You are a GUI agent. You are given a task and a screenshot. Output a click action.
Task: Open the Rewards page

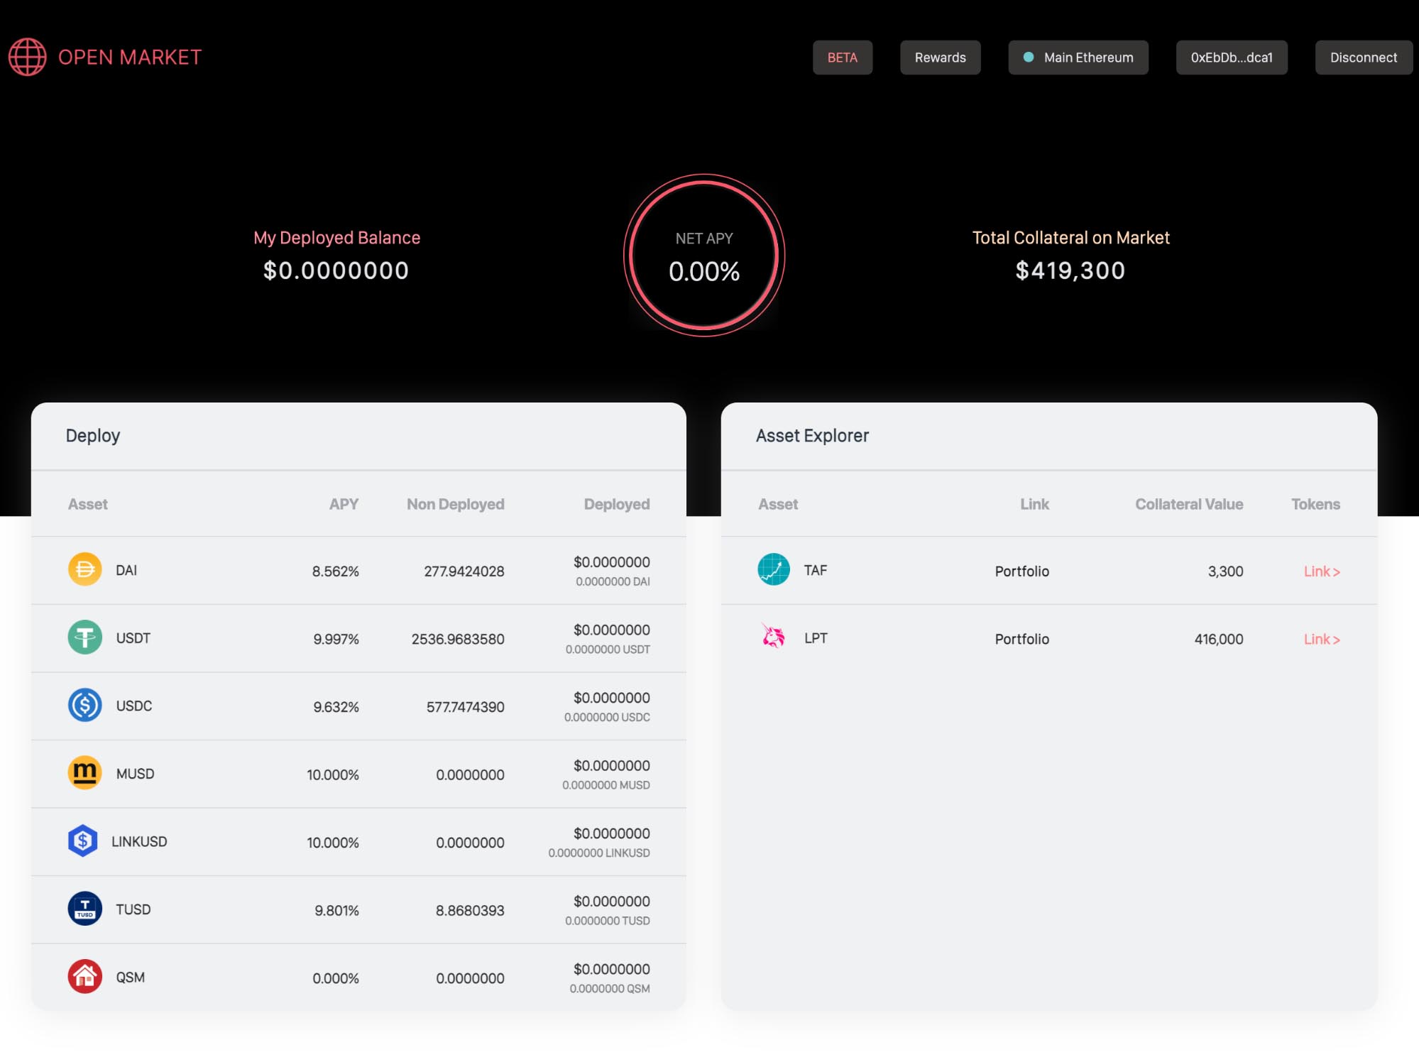[940, 58]
